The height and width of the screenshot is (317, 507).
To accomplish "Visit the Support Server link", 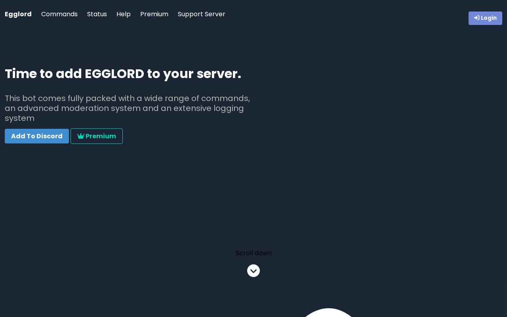I will coord(202,14).
